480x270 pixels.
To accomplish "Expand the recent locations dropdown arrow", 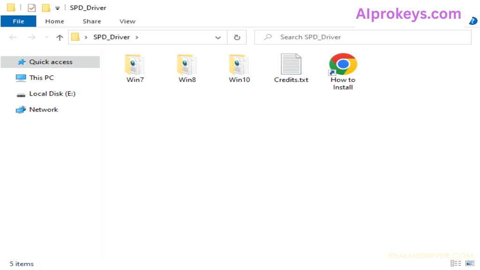I will [x=46, y=37].
